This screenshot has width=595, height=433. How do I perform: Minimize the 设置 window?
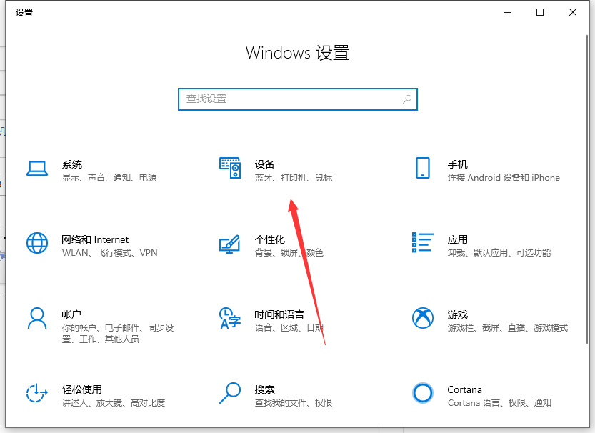pos(507,13)
